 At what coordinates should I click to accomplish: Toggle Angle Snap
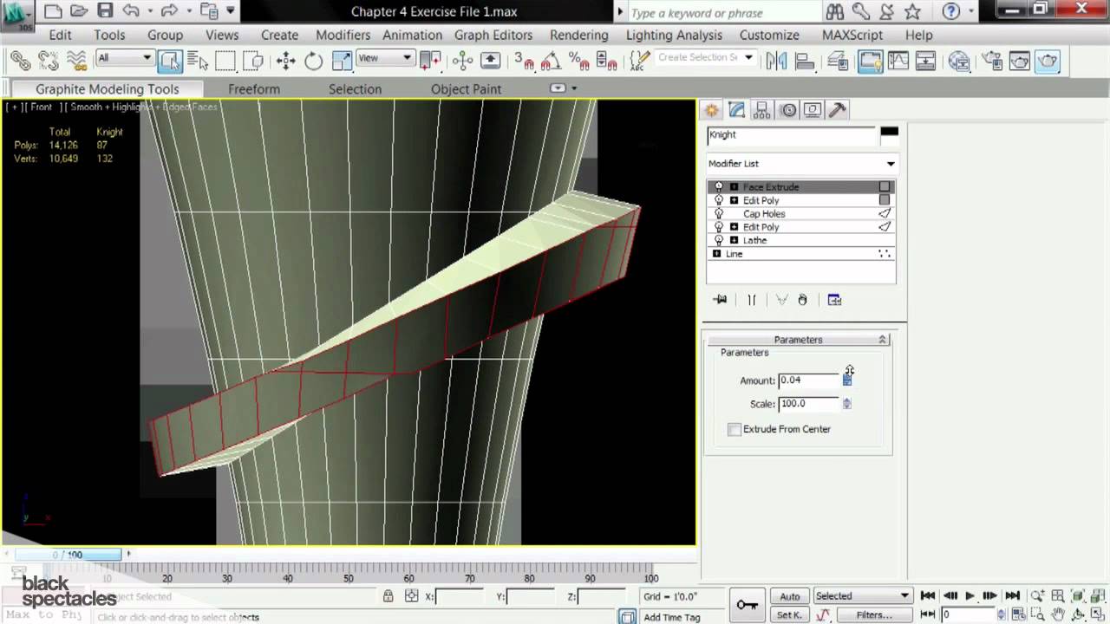coord(552,61)
